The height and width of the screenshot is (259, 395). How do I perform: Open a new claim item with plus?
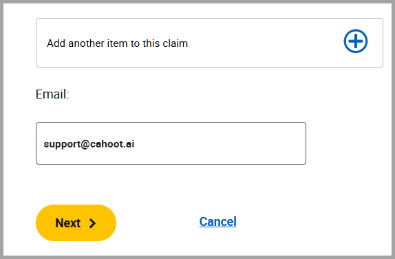pyautogui.click(x=356, y=41)
